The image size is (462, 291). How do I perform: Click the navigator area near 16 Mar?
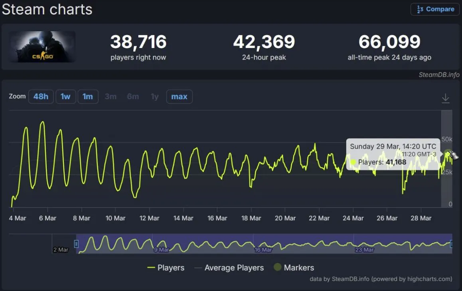263,250
